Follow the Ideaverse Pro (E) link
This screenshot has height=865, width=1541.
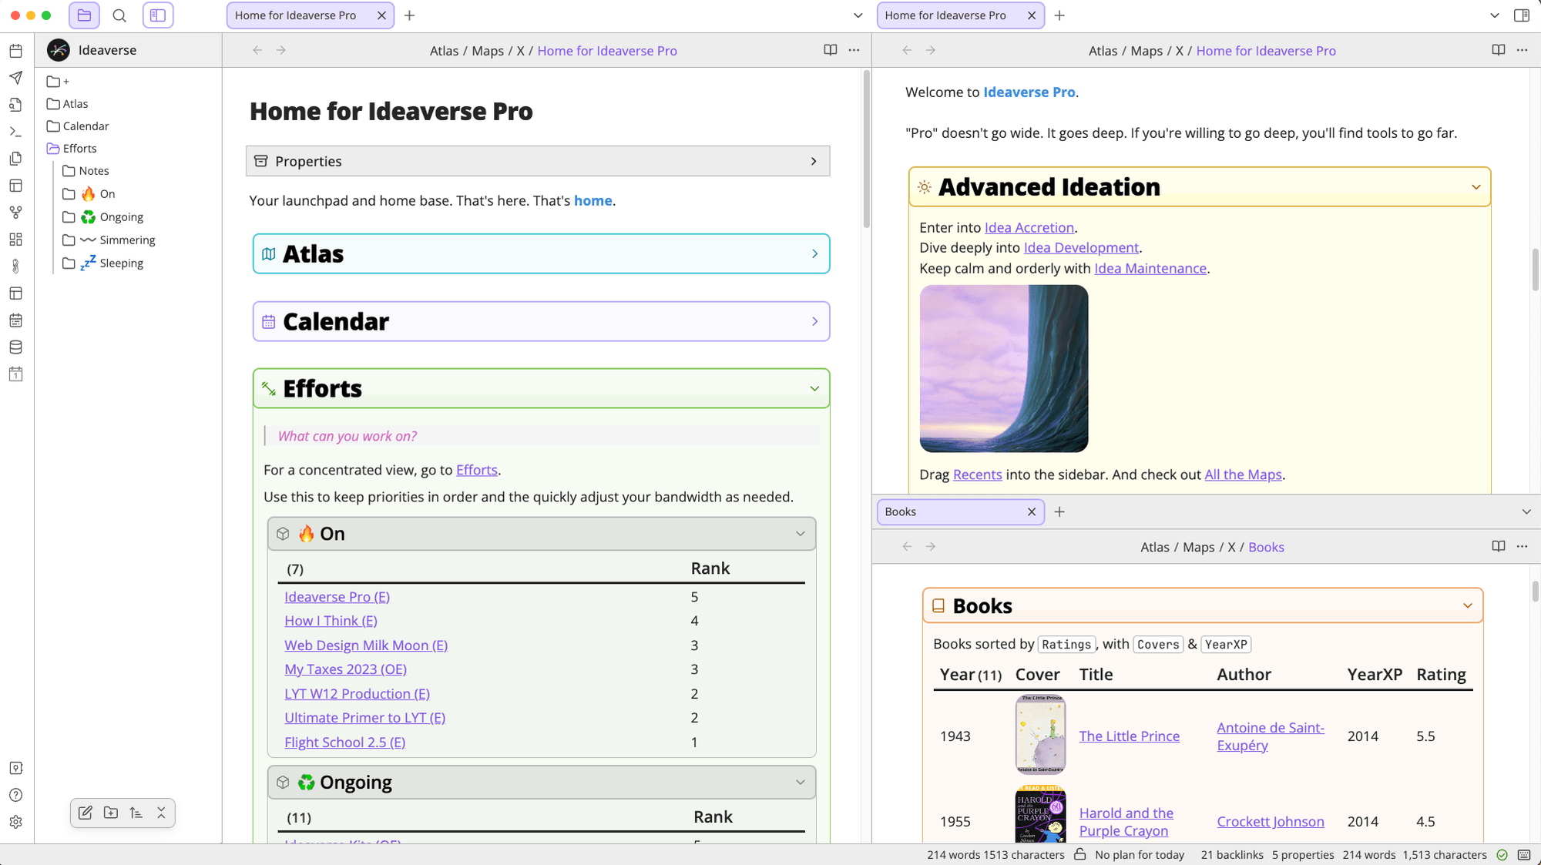tap(337, 596)
